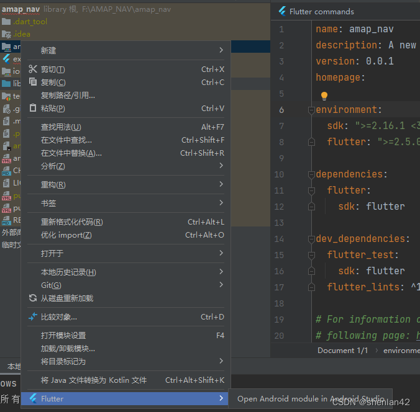The width and height of the screenshot is (420, 412).
Task: Click the fold end marker at line 8
Action: 311,142
